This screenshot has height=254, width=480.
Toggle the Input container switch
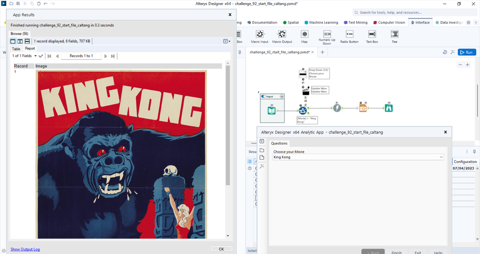pyautogui.click(x=263, y=97)
